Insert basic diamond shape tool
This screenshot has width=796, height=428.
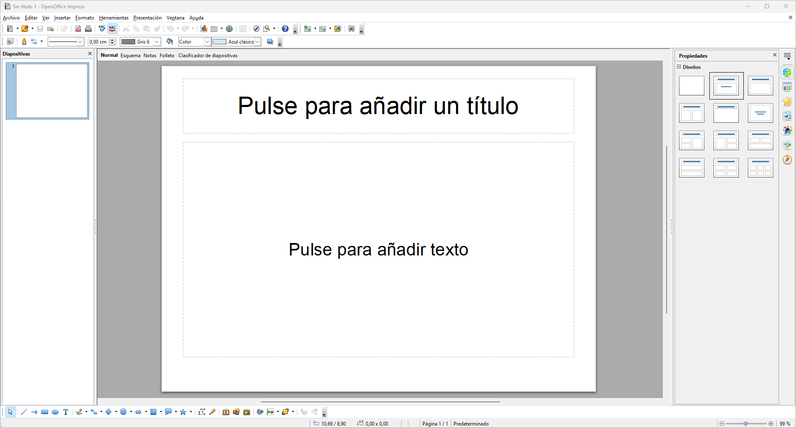tap(109, 412)
